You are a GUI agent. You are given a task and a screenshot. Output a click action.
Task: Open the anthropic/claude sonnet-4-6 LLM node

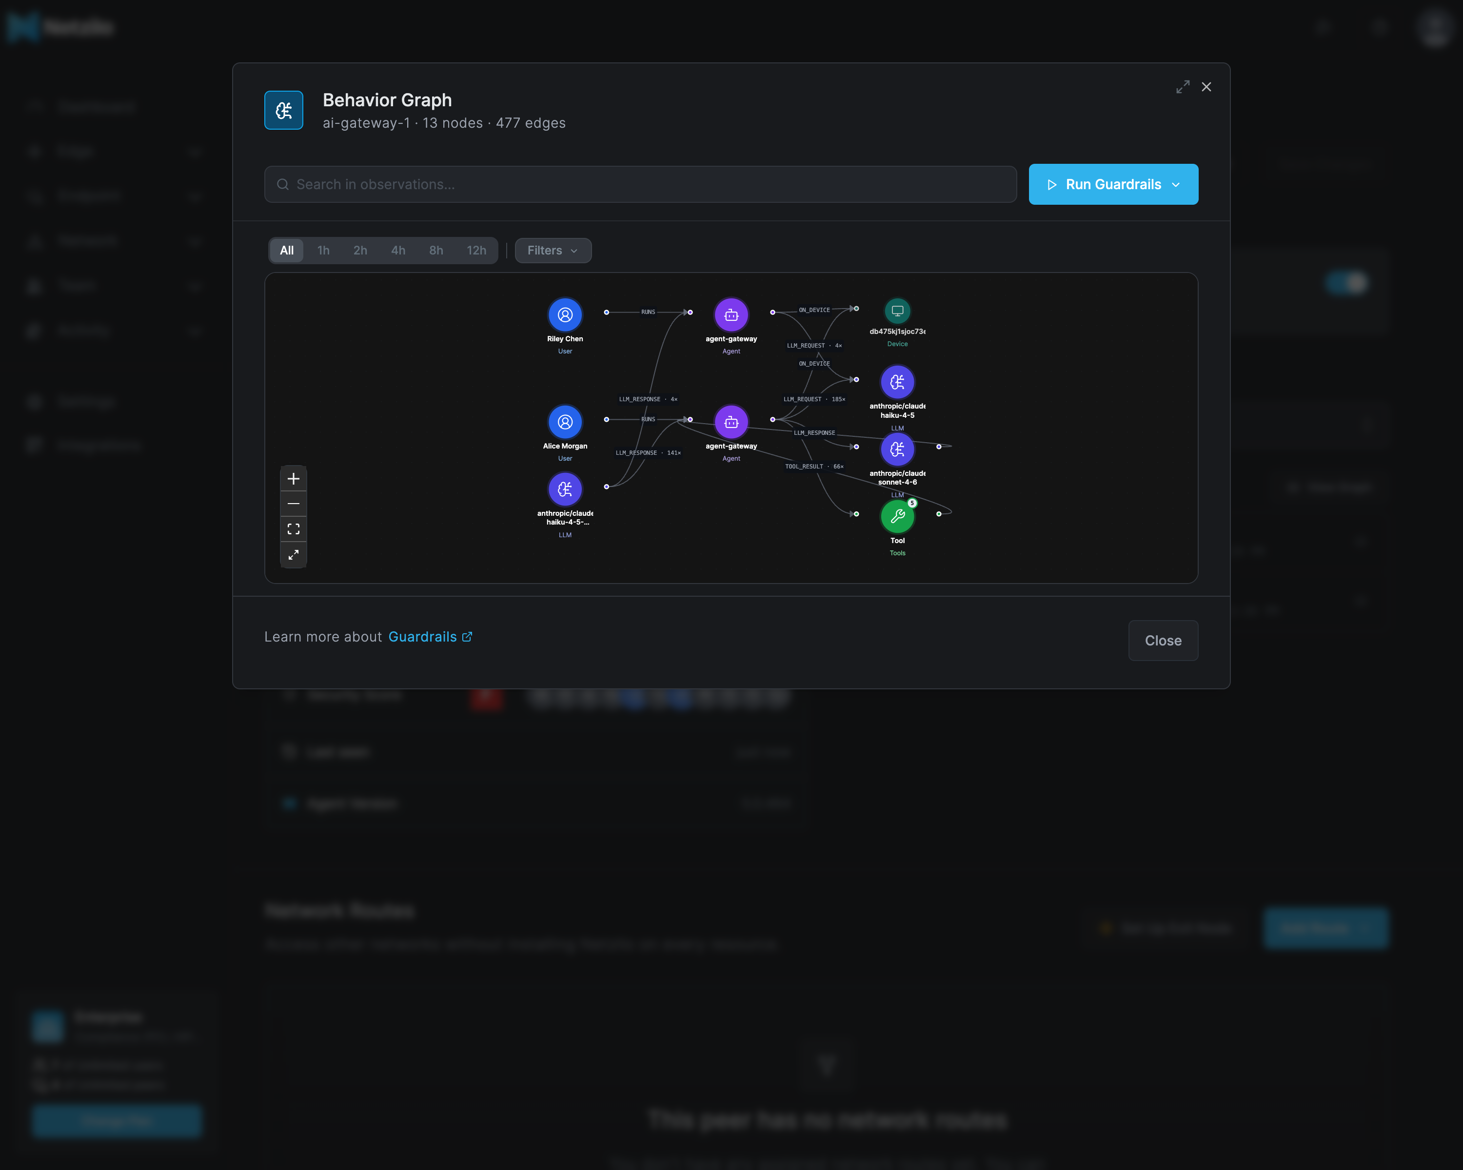tap(897, 449)
